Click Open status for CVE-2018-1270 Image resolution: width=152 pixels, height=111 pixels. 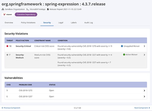tap(52, 91)
